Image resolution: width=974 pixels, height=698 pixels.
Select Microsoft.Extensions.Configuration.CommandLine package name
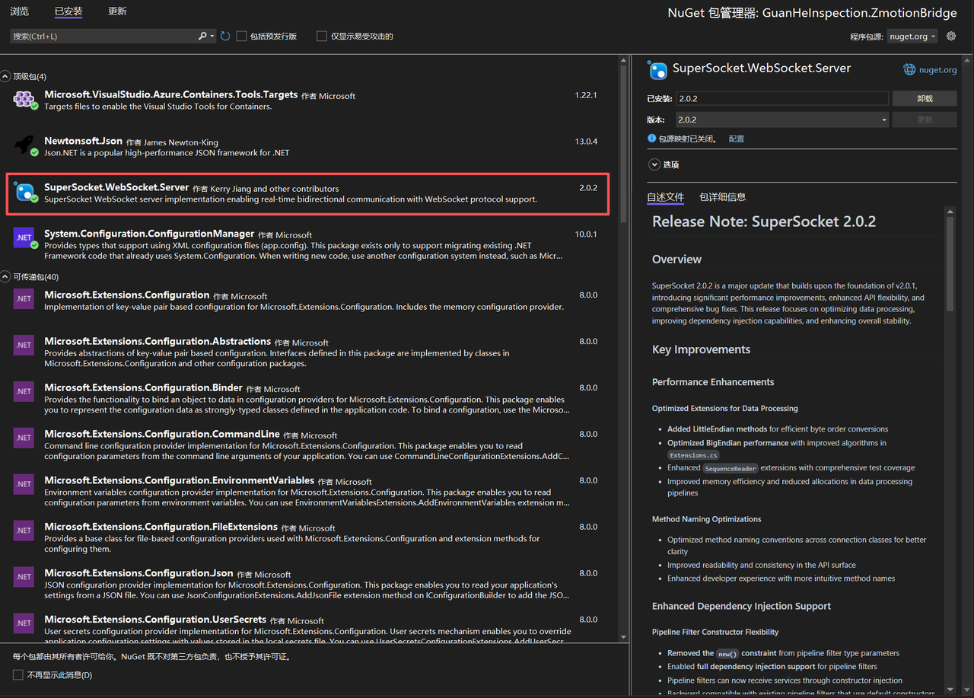click(x=162, y=434)
